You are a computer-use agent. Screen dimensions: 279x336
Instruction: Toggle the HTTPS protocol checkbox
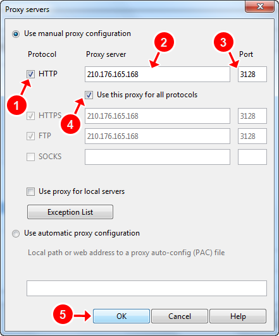pos(31,116)
